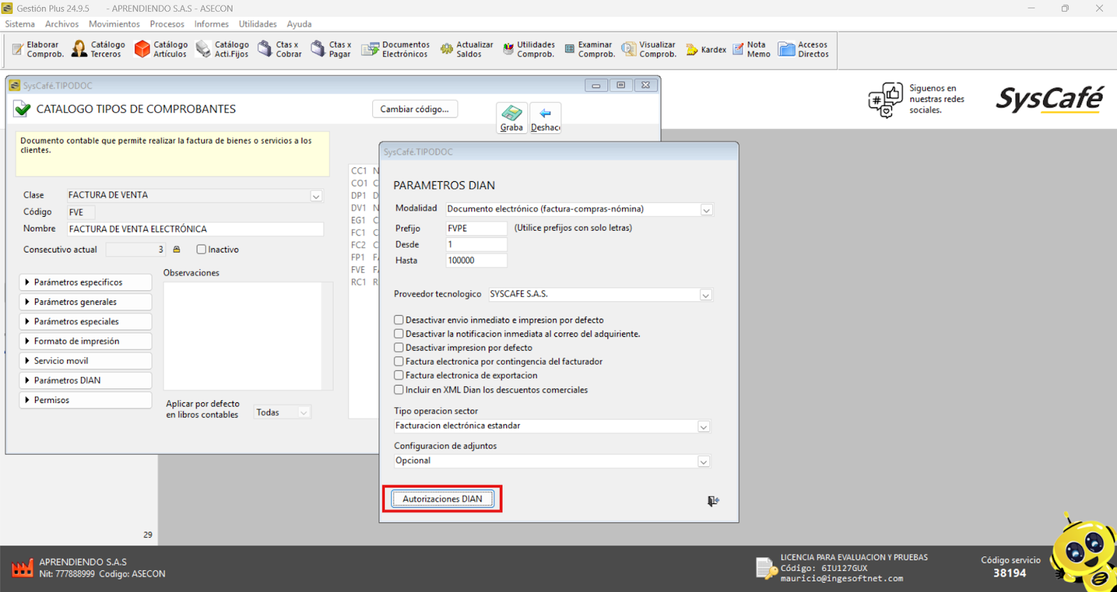Image resolution: width=1117 pixels, height=592 pixels.
Task: Open the Movimientos menu
Action: click(114, 24)
